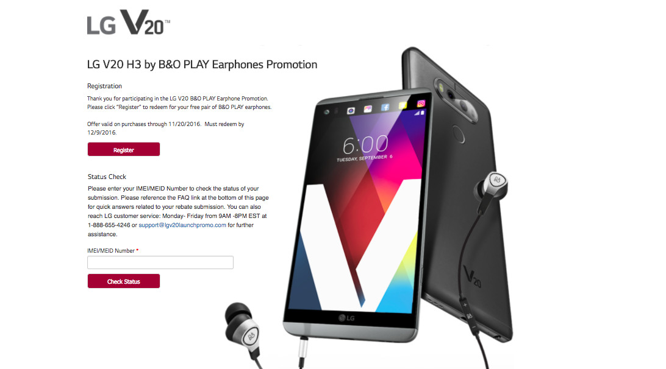Click the LG logo below phone screen
Image resolution: width=666 pixels, height=369 pixels.
coord(346,318)
